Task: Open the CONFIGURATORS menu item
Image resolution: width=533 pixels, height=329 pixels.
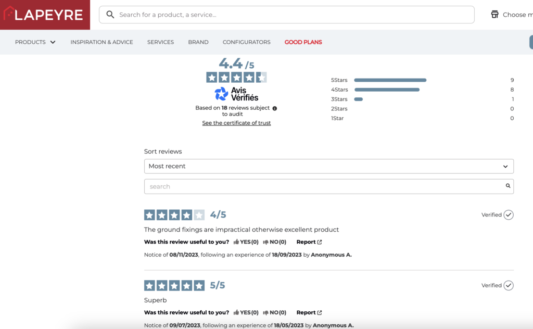Action: pos(246,42)
